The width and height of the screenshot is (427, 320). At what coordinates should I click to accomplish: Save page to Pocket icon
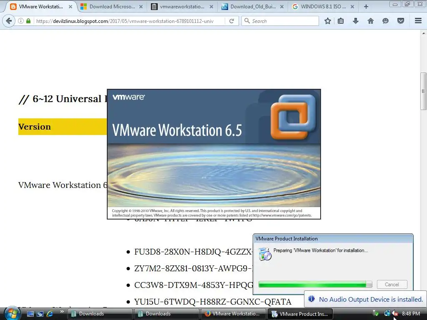tap(401, 21)
